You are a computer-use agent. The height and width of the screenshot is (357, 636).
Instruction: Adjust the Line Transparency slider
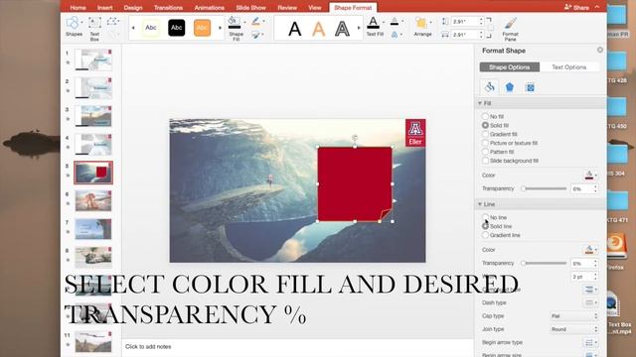tap(545, 263)
